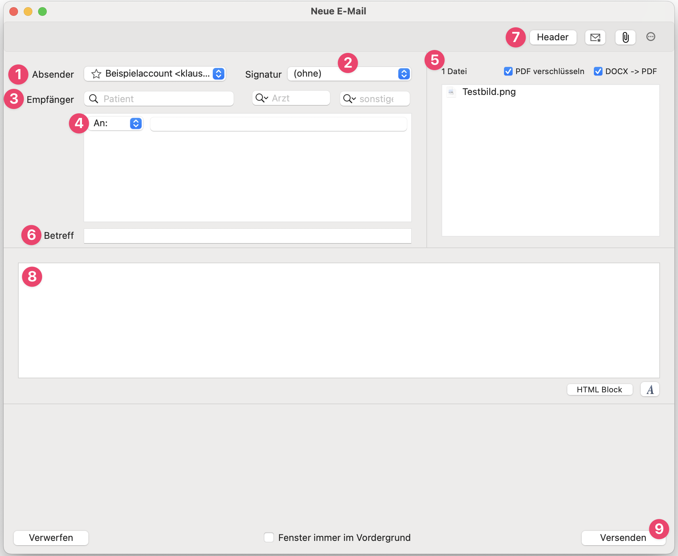Open the Arzt search options magnifier

click(262, 98)
